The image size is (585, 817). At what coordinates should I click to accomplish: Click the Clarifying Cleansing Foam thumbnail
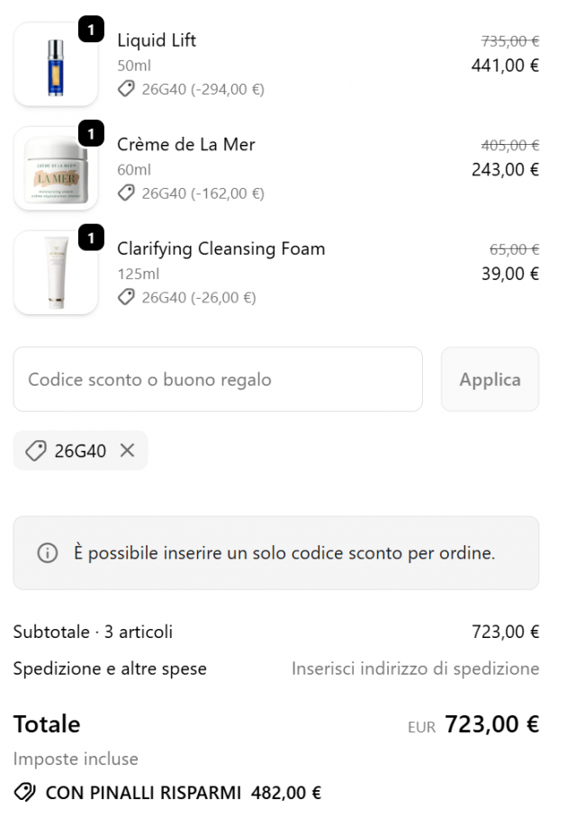(56, 274)
